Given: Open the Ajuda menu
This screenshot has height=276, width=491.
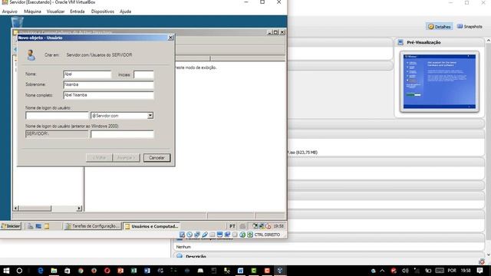Looking at the screenshot, I should pyautogui.click(x=125, y=11).
